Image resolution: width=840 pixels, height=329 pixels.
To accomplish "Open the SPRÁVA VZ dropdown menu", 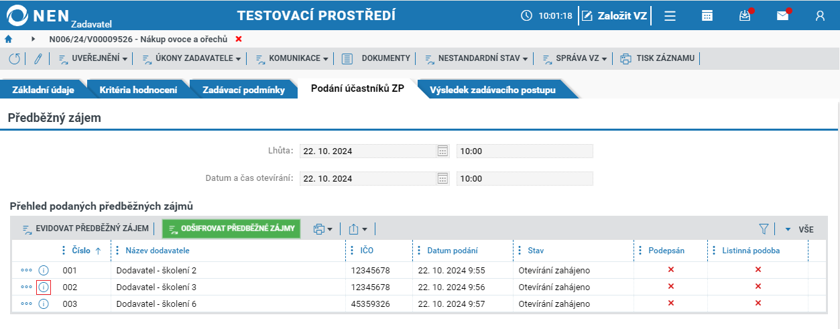I will [574, 58].
